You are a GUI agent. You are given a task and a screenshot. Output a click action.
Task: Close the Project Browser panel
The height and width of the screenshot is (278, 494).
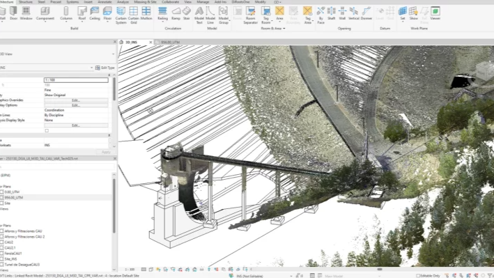click(x=115, y=159)
